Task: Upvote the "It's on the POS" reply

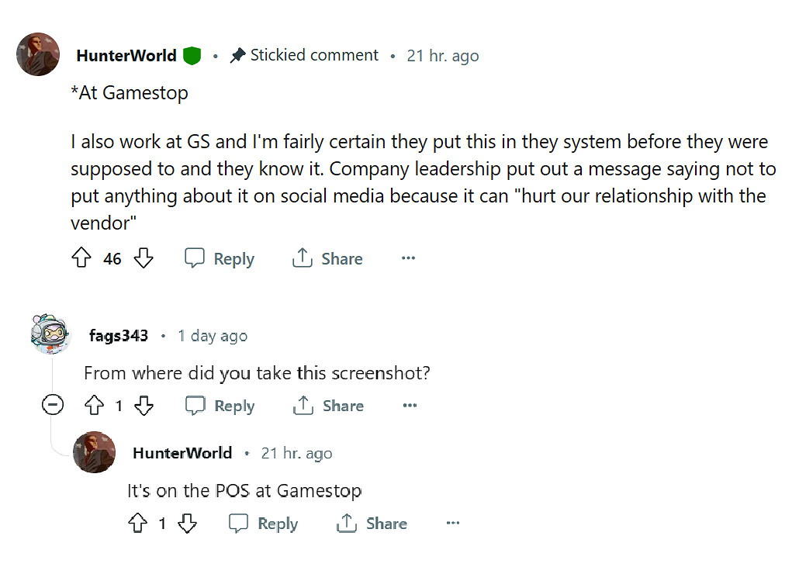Action: tap(137, 524)
